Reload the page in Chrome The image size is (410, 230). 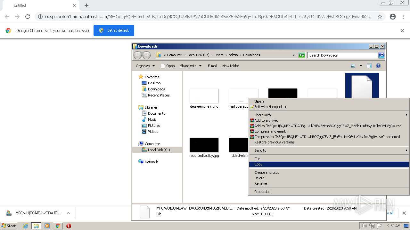point(28,17)
